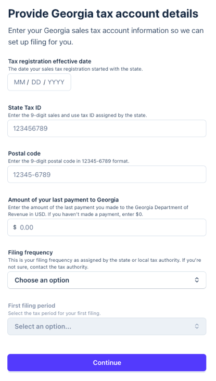Image resolution: width=216 pixels, height=381 pixels.
Task: Focus the last payment amount input field
Action: click(107, 227)
